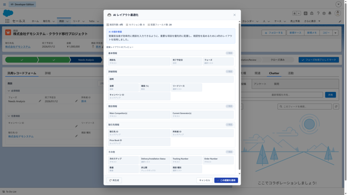Open the さらに表示 navigation dropdown
This screenshot has height=195, width=347.
[x=312, y=21]
